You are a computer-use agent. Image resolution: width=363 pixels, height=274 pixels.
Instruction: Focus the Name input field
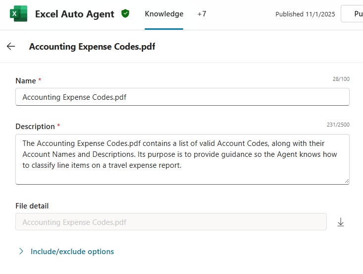click(182, 97)
